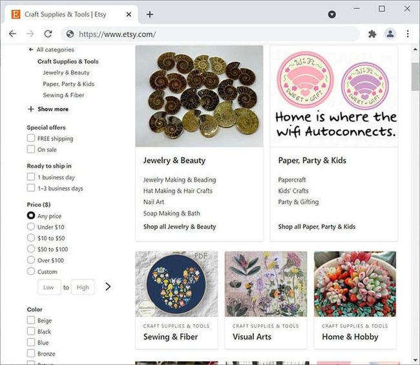Open Sewing & Fiber in sidebar

63,95
